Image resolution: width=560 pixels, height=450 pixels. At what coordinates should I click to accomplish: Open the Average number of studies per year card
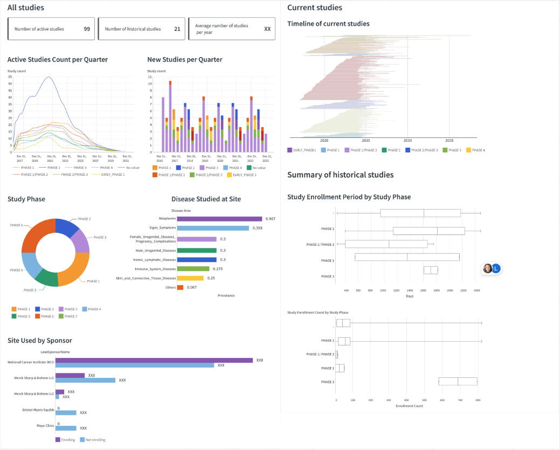pyautogui.click(x=231, y=29)
